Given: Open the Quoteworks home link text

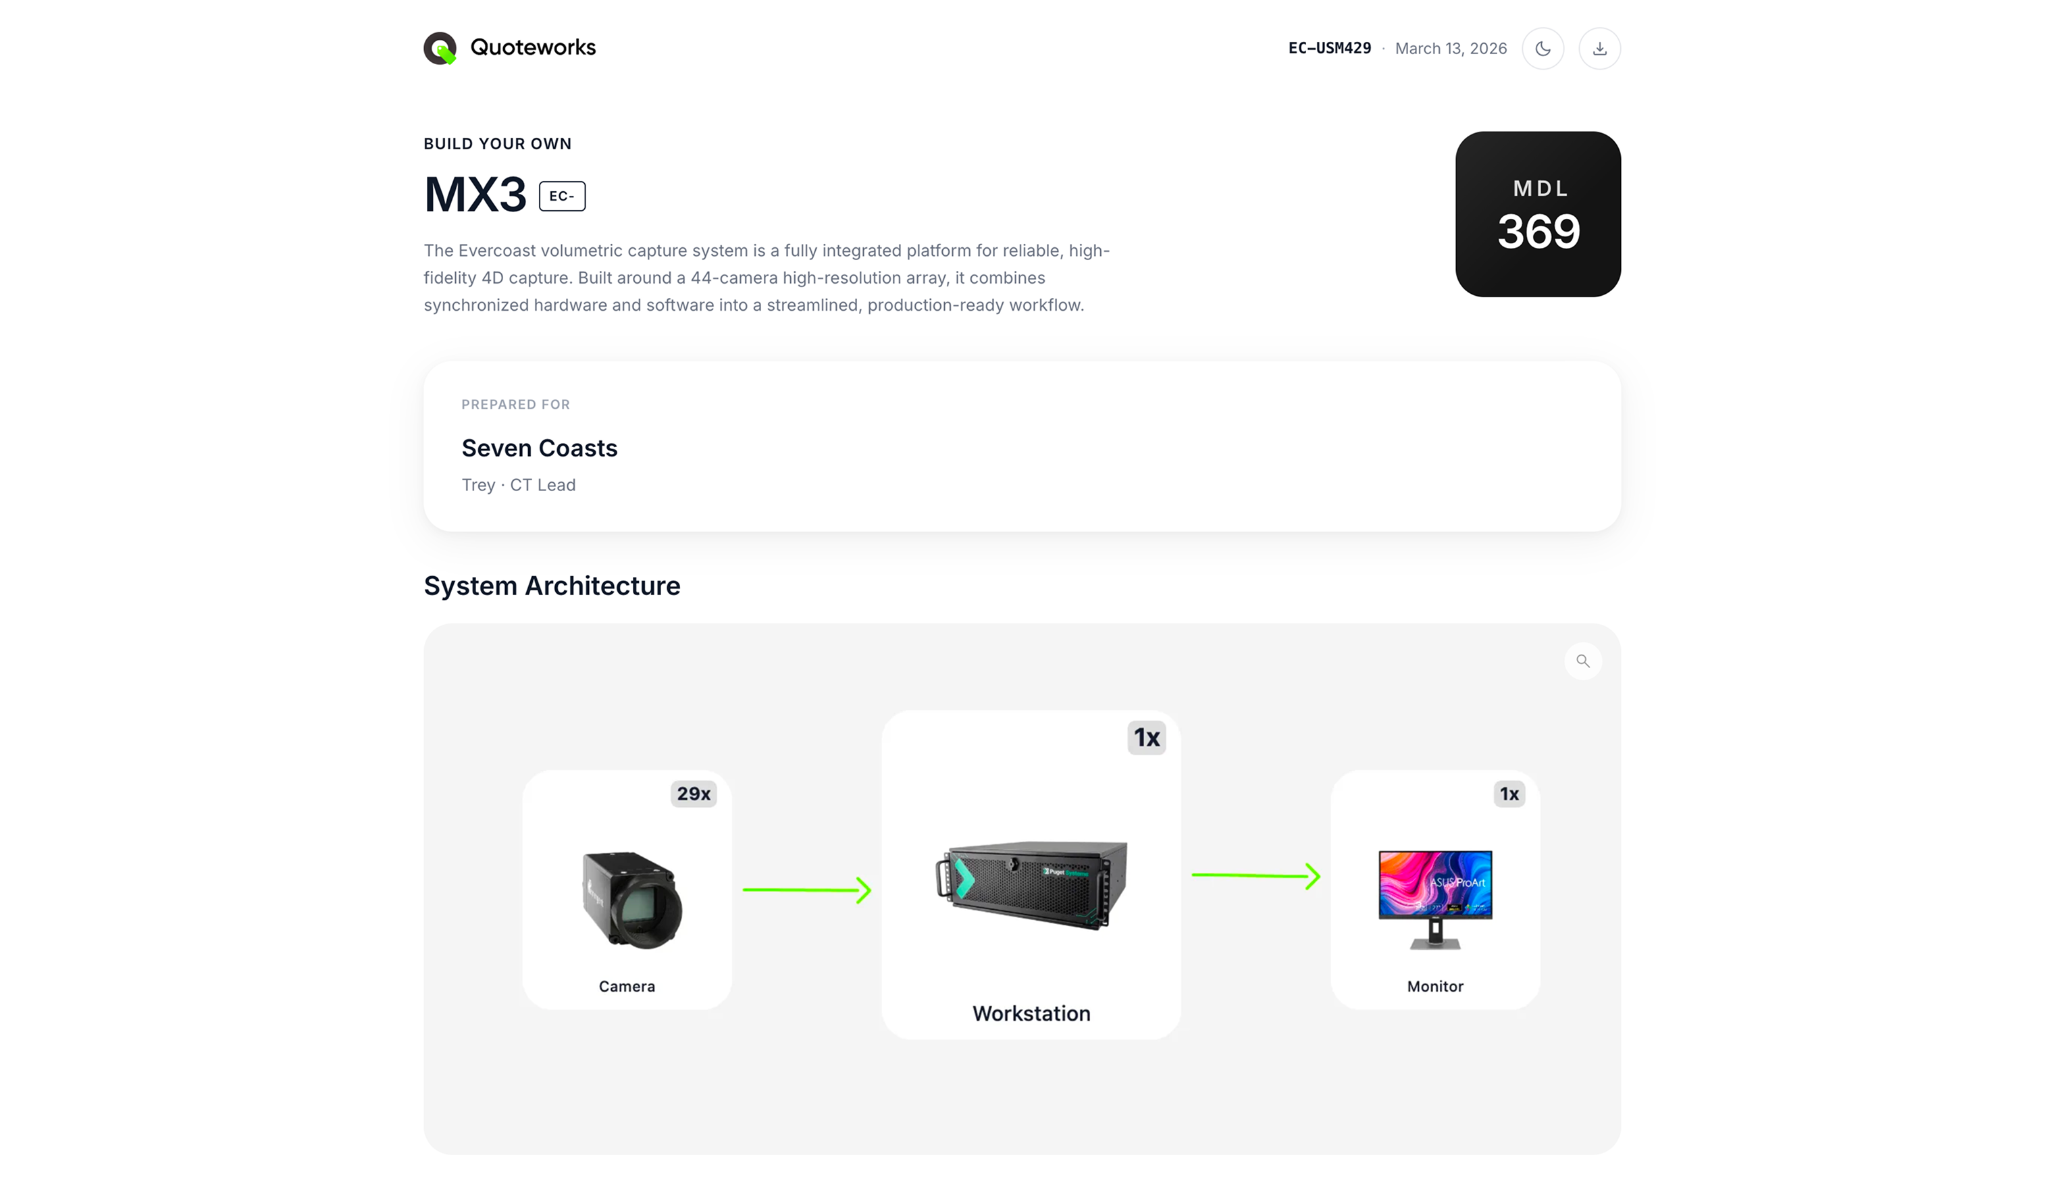Looking at the screenshot, I should coord(532,48).
